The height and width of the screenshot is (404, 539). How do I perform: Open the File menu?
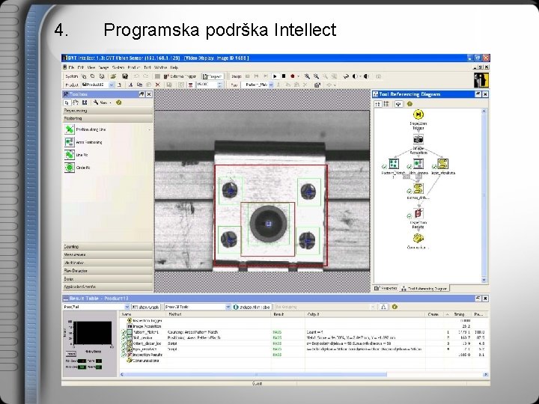pyautogui.click(x=72, y=67)
